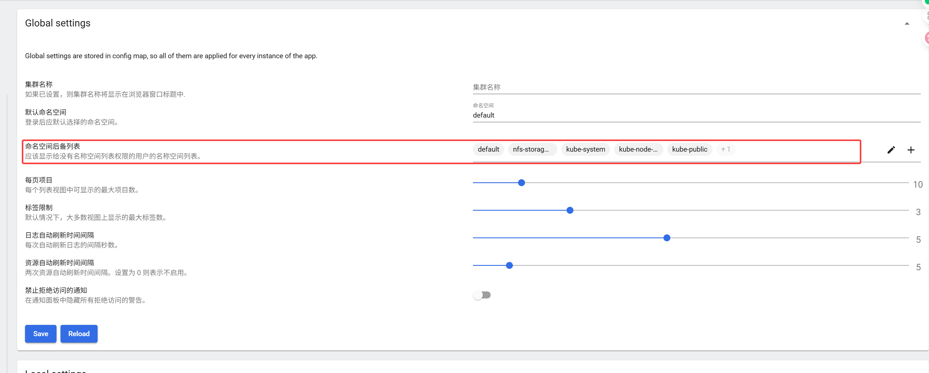Viewport: 929px width, 373px height.
Task: Click the resource auto-refresh interval slider handle
Action: coord(509,266)
